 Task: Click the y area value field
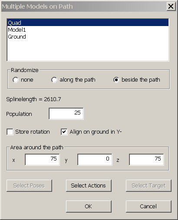click(95, 160)
